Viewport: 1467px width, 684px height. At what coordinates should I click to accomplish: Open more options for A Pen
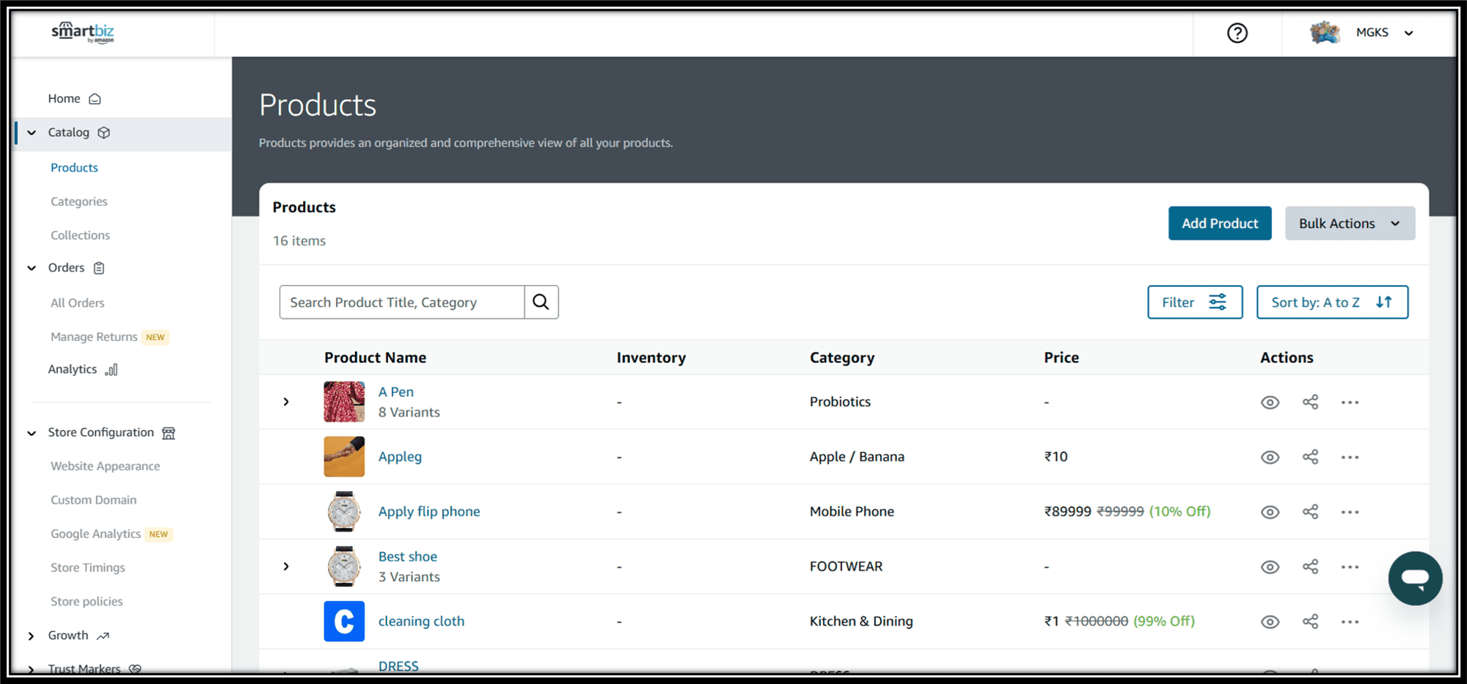(x=1350, y=402)
